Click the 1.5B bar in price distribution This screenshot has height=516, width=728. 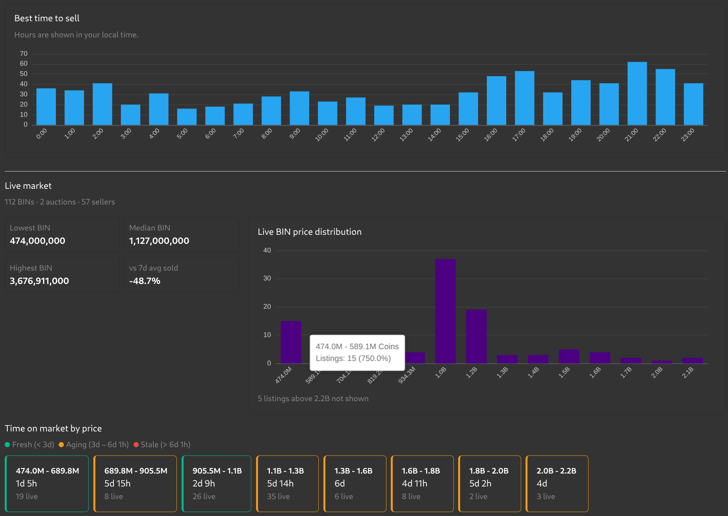(x=569, y=356)
